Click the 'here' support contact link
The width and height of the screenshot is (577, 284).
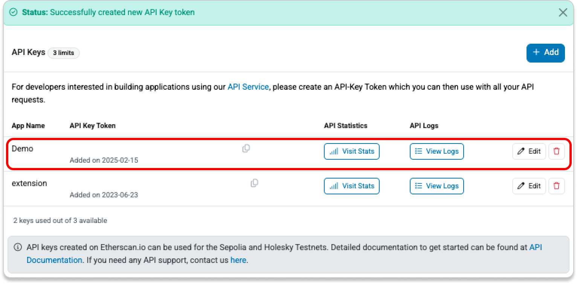[x=238, y=260]
